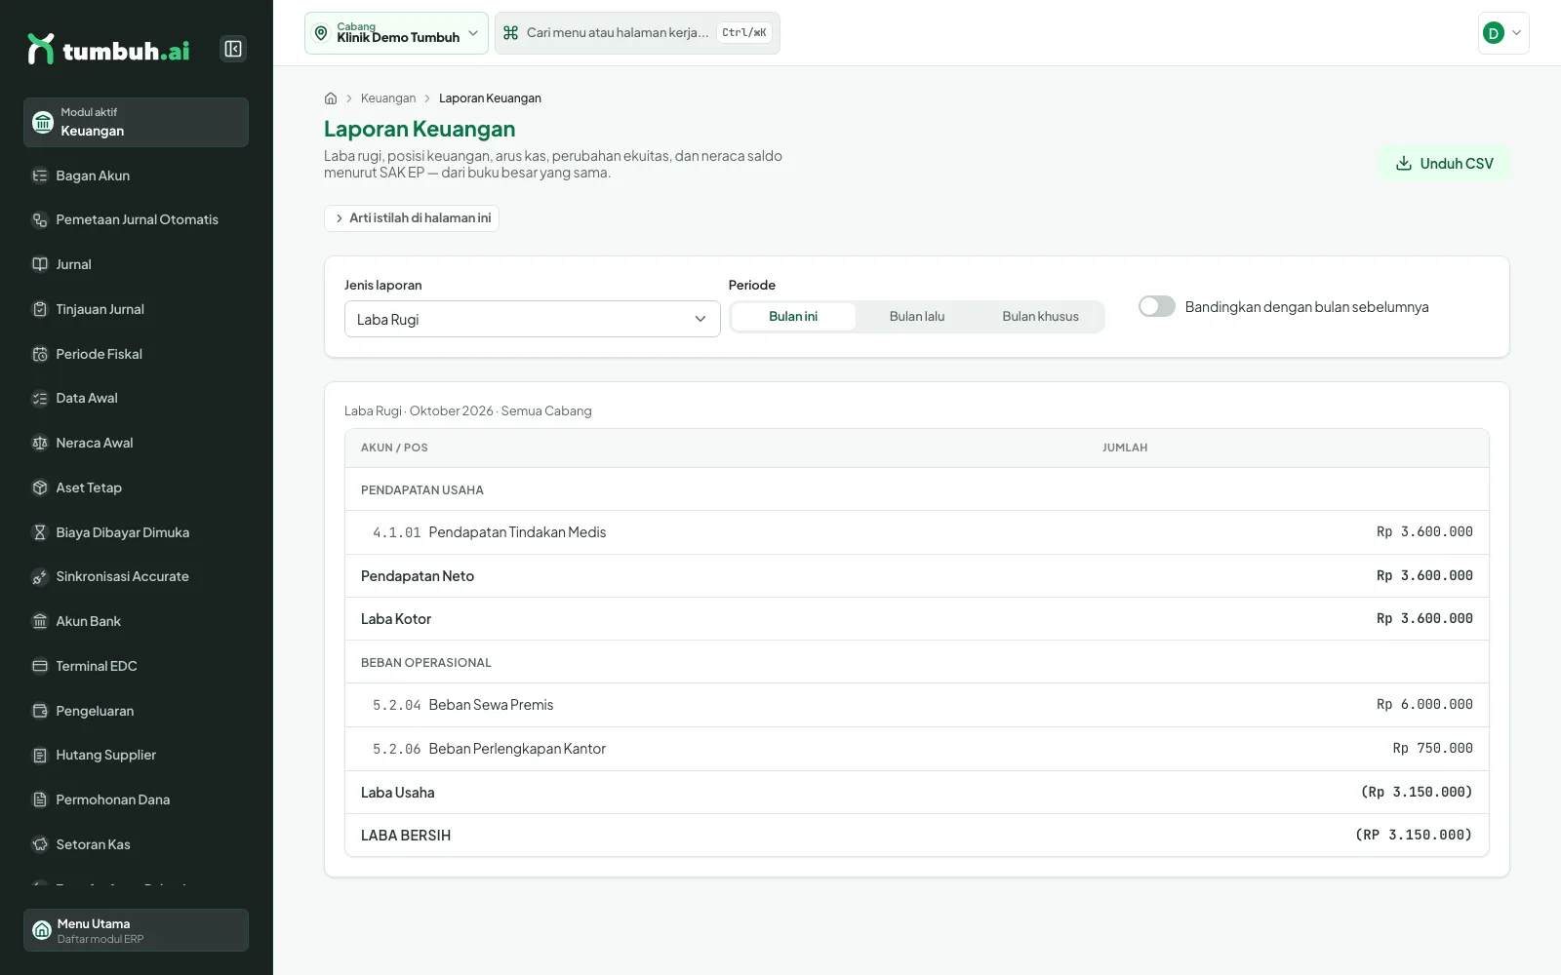This screenshot has width=1561, height=975.
Task: Click the Pemetaan Jurnal Otomatis icon
Action: point(40,220)
